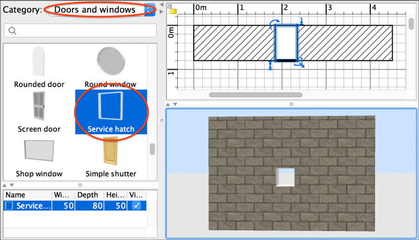The height and width of the screenshot is (240, 419).
Task: Click the up arrow above the furniture table
Action: point(5,185)
